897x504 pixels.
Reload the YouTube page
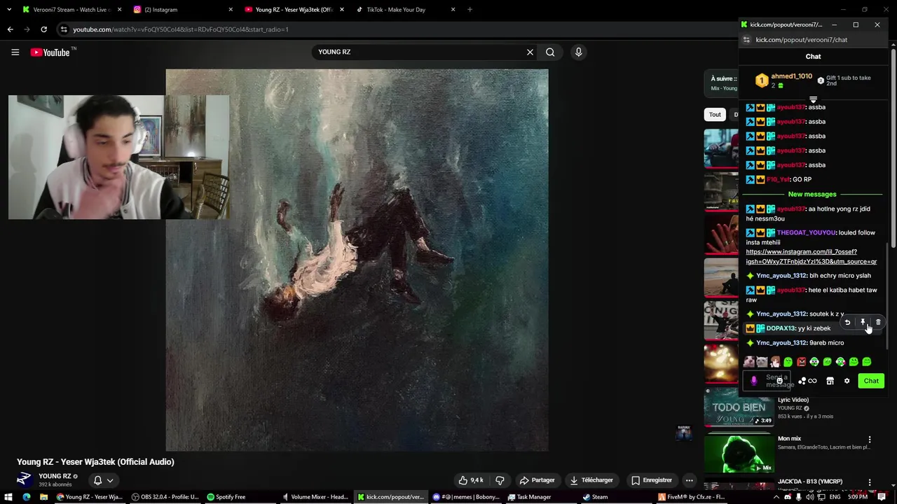click(43, 29)
